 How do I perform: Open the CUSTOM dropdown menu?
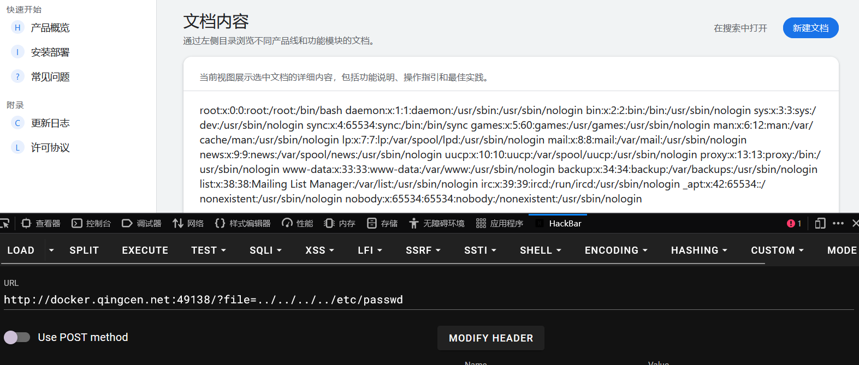point(778,250)
